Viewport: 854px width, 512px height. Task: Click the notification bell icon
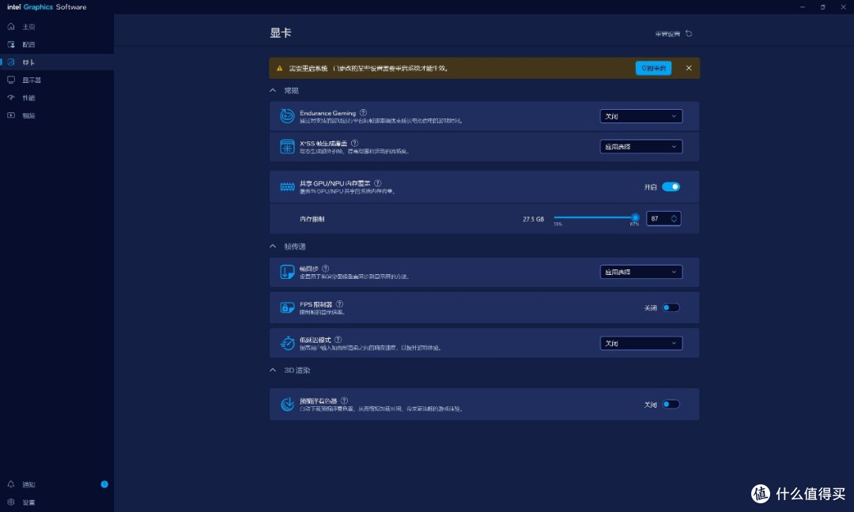11,484
